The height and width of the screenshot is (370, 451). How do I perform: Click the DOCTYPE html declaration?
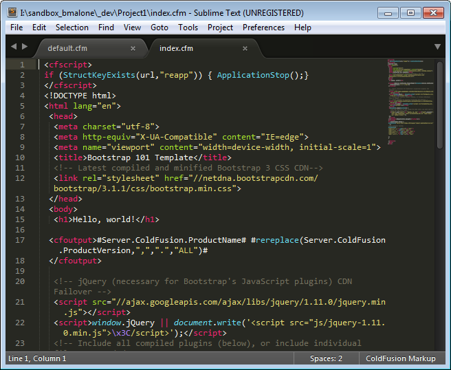tap(80, 96)
